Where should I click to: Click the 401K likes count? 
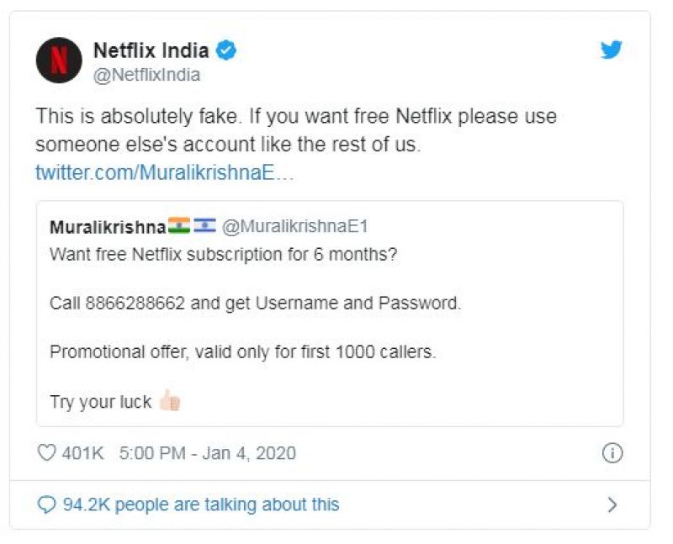pyautogui.click(x=82, y=453)
